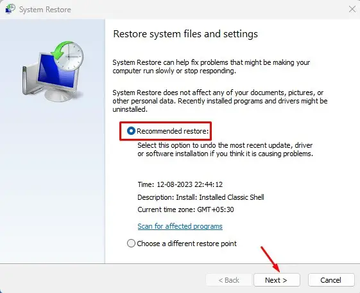Image resolution: width=360 pixels, height=293 pixels.
Task: Click the System Restore window title text
Action: (45, 10)
